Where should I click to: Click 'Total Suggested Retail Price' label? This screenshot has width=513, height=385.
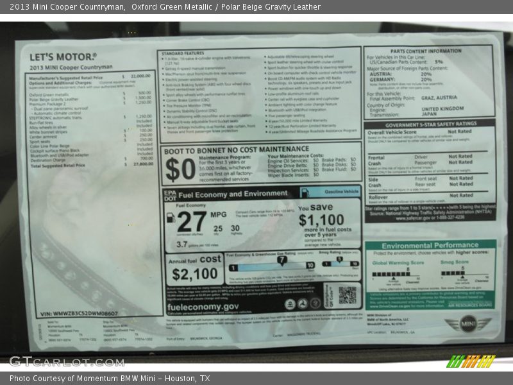click(x=58, y=166)
